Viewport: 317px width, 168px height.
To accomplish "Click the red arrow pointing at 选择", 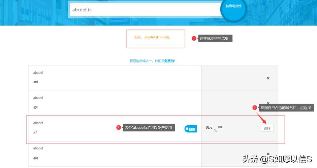I will pos(261,118).
